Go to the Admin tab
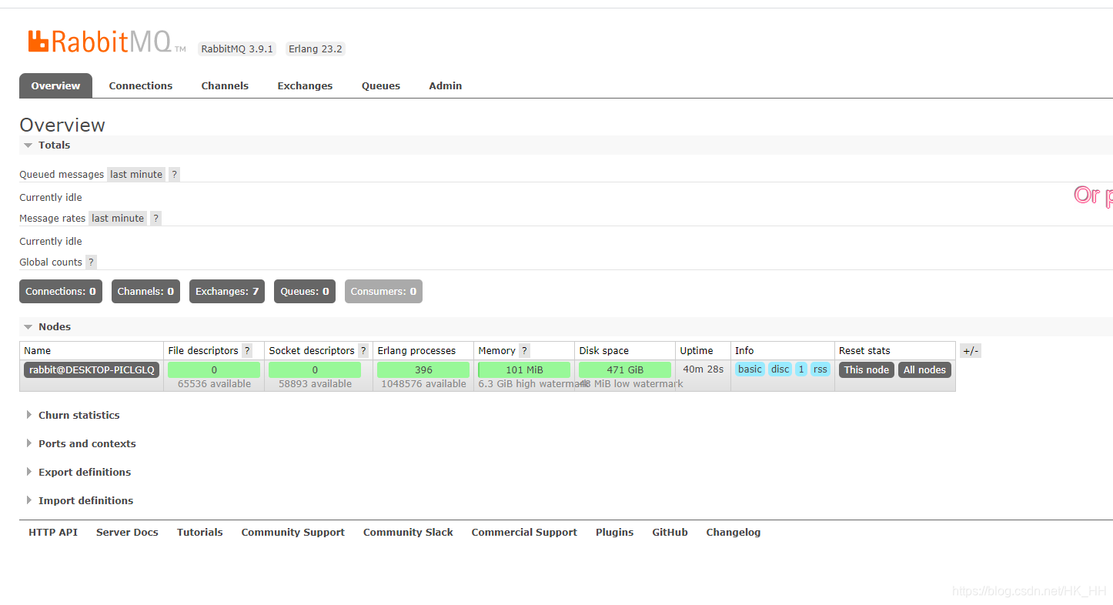 tap(446, 85)
